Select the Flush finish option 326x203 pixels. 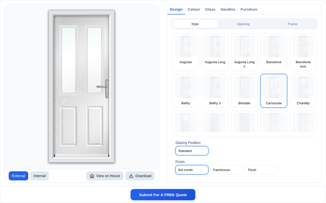point(262,170)
